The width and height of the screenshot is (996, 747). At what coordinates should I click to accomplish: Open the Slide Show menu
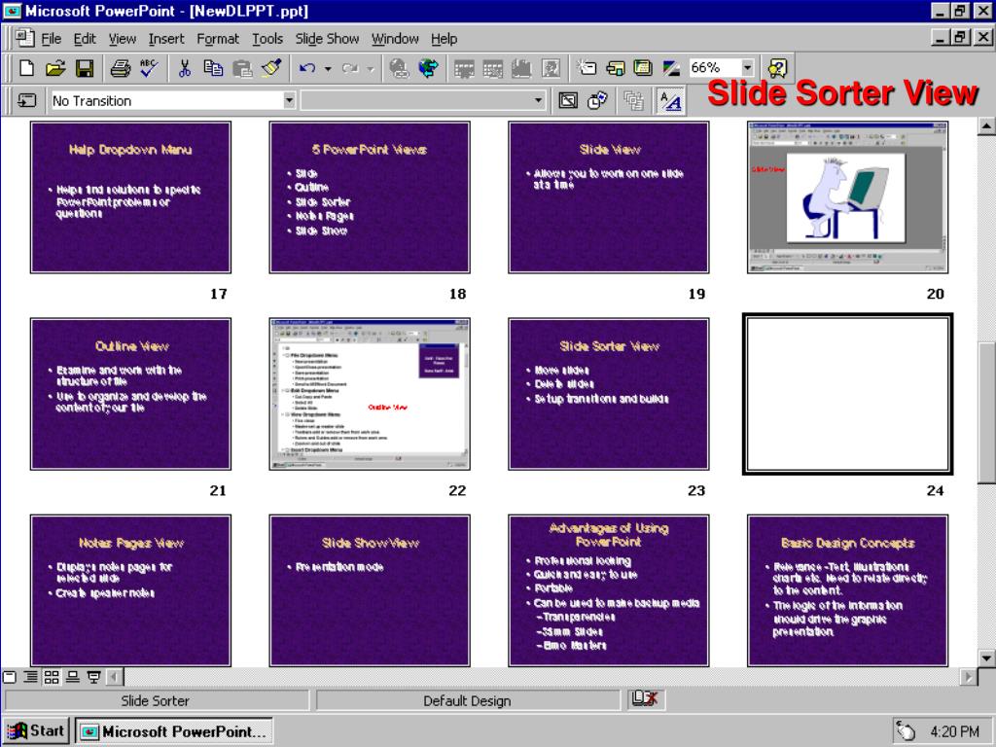(x=327, y=39)
